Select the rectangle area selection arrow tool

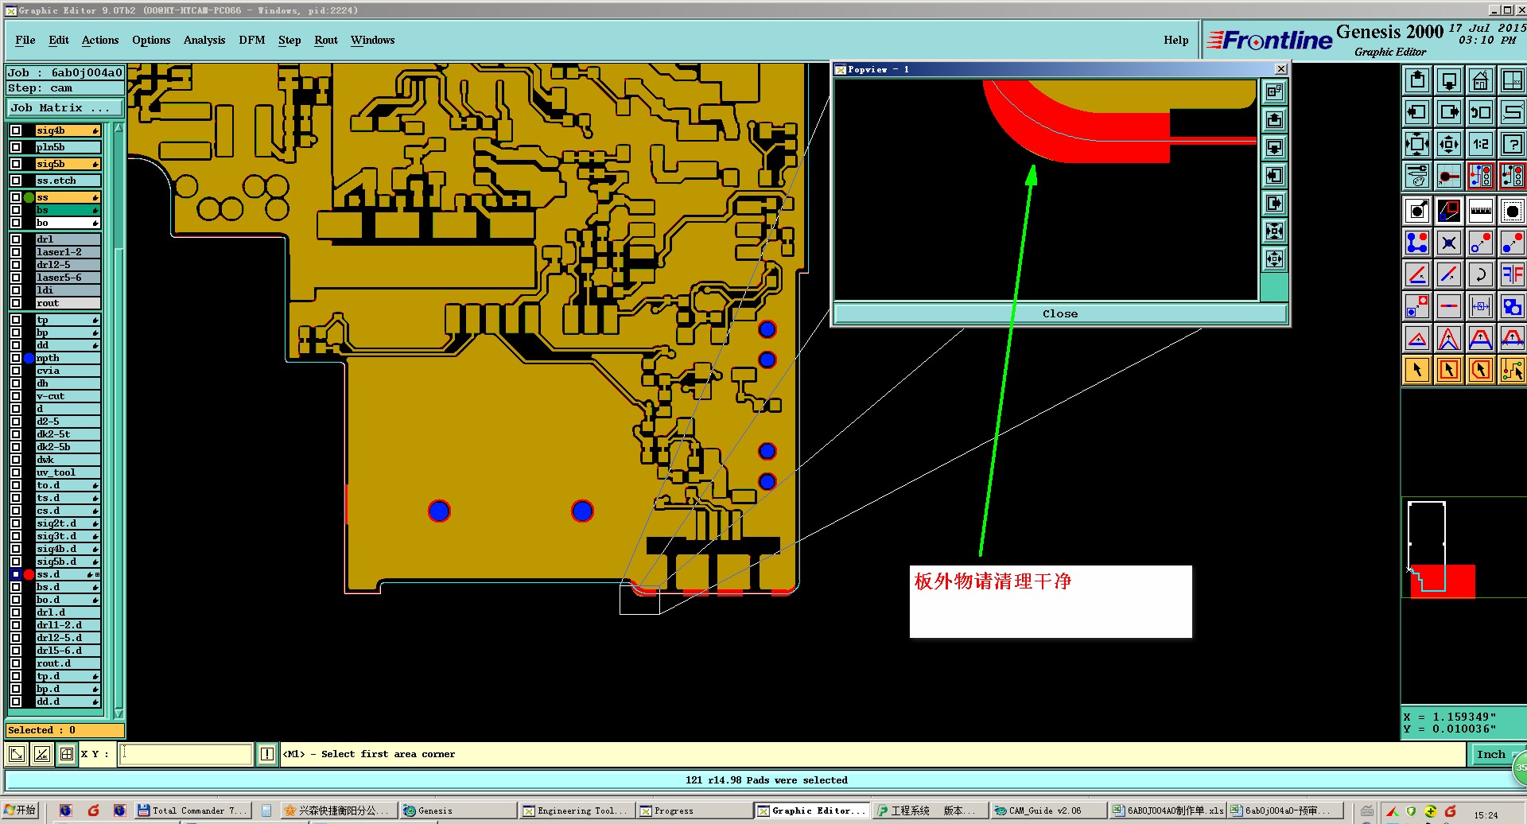[1449, 370]
